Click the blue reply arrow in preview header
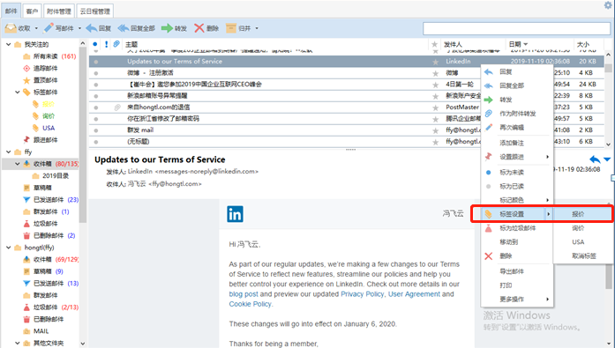This screenshot has width=615, height=348. 595,159
